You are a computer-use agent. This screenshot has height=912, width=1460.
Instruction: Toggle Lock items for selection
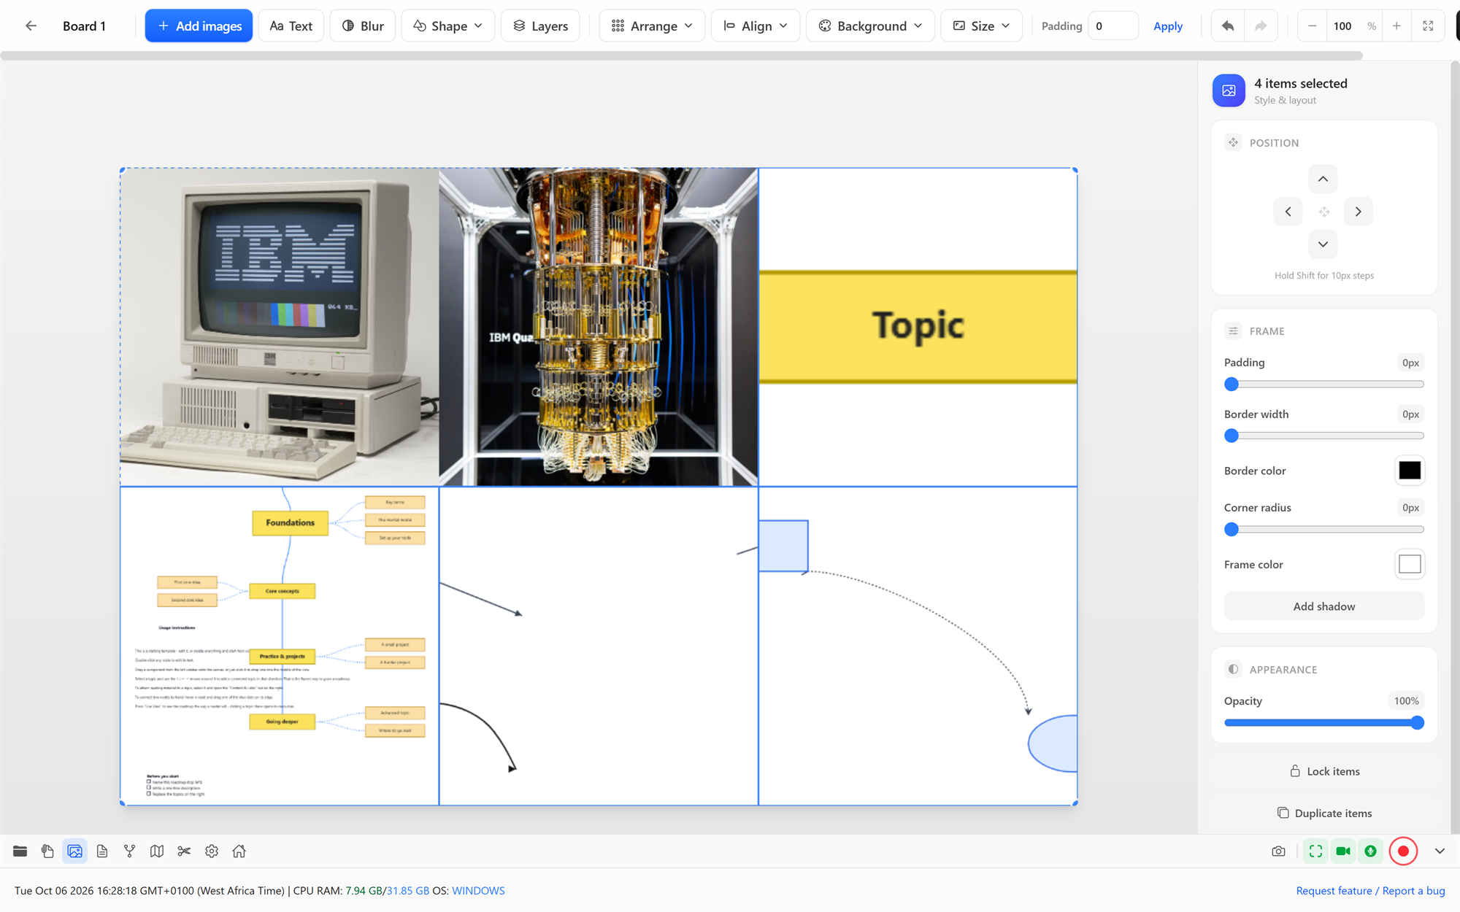[1323, 771]
